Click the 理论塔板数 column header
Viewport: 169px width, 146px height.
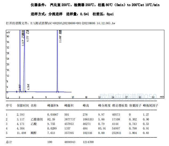(x=120, y=106)
